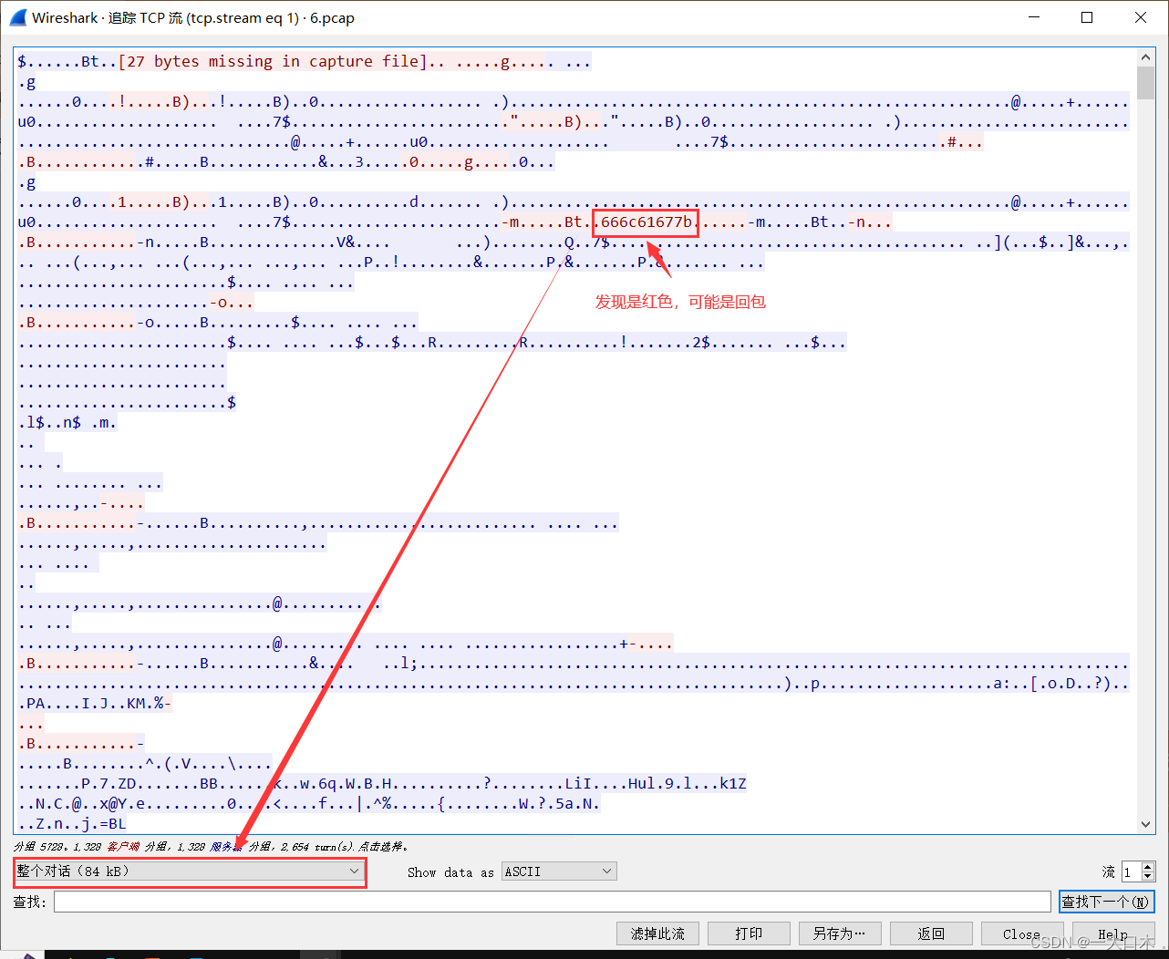Click the 另存为… save as button
This screenshot has width=1169, height=959.
pyautogui.click(x=840, y=933)
